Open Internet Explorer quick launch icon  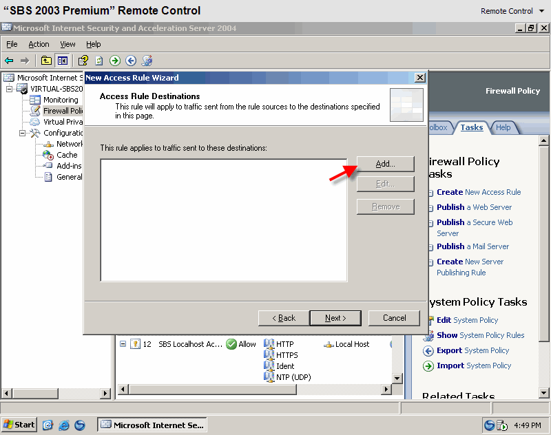tap(64, 425)
